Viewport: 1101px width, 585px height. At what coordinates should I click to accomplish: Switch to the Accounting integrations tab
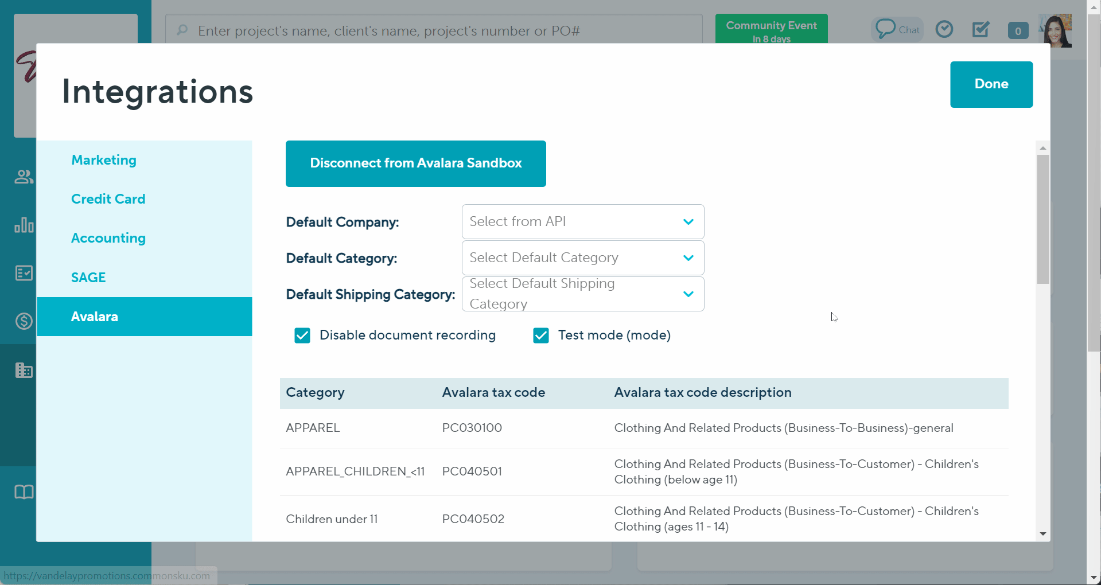[108, 237]
